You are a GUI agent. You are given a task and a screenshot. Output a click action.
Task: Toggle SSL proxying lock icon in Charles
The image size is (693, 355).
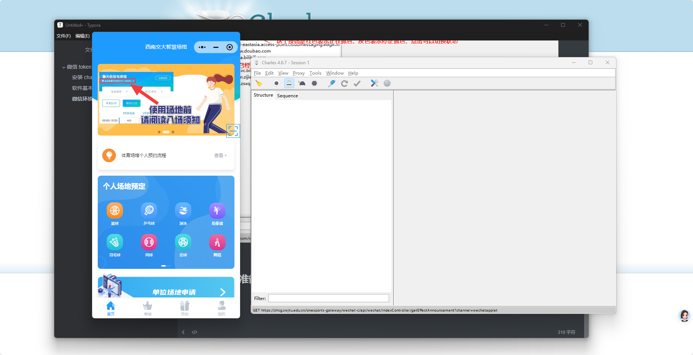[x=289, y=84]
